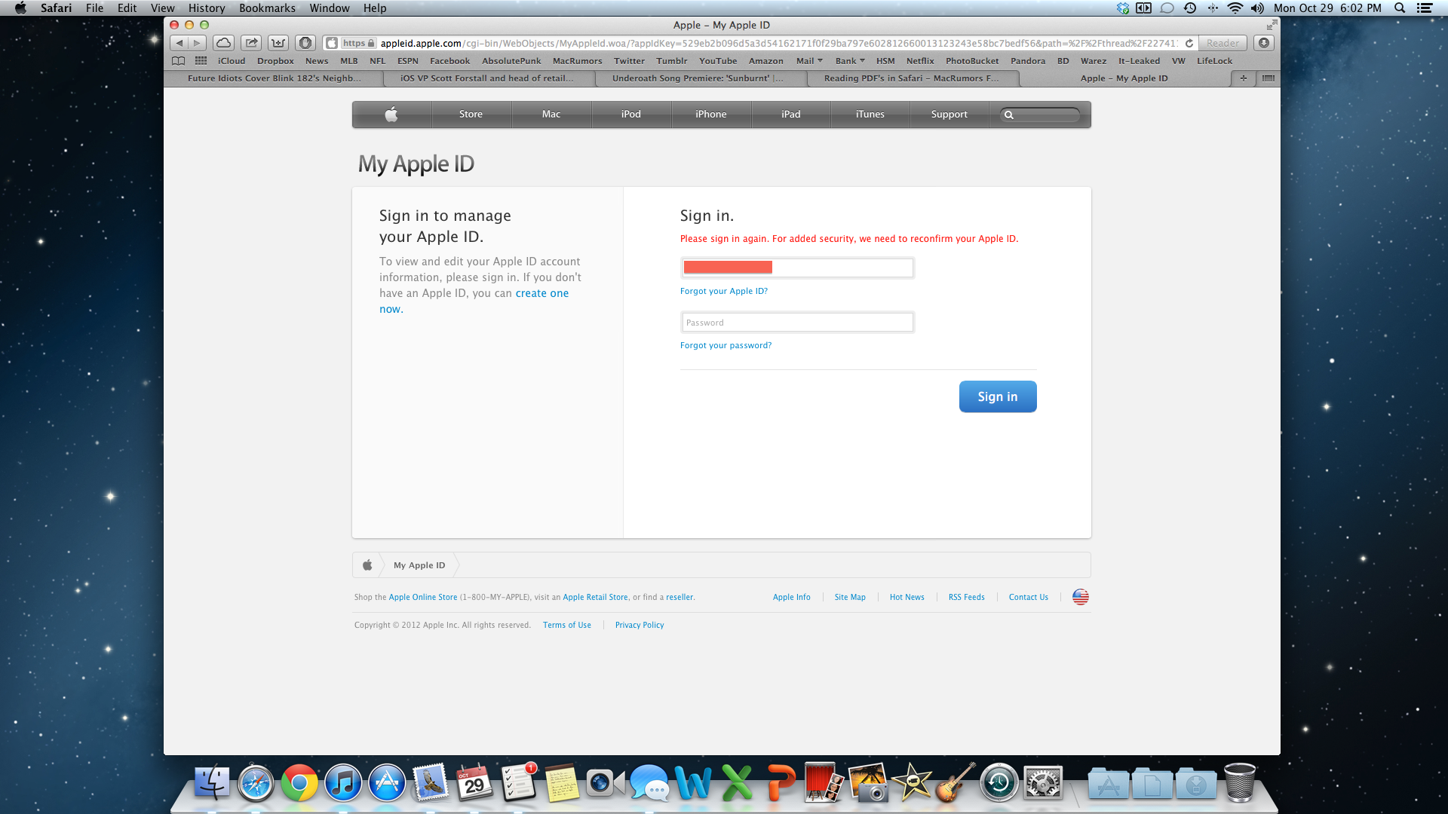Open Notification Center icon in menu bar

[1425, 8]
